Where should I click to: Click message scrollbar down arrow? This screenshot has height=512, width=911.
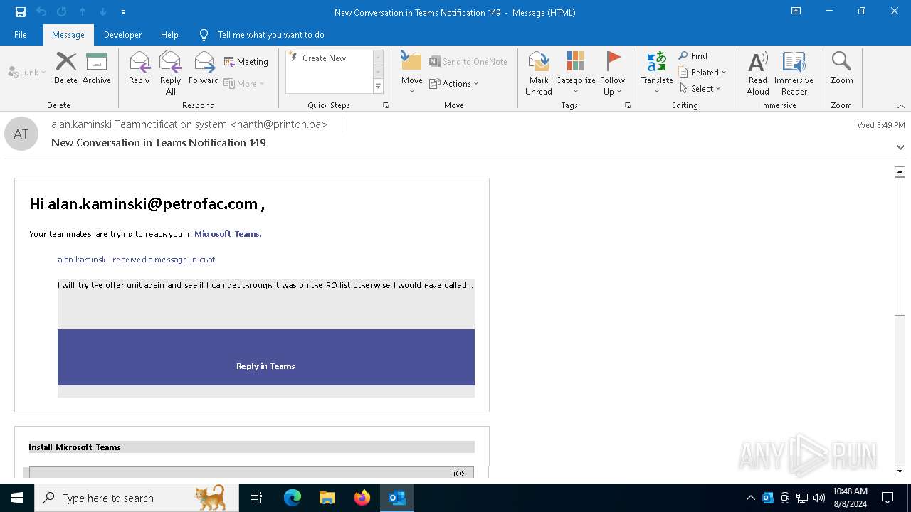900,471
